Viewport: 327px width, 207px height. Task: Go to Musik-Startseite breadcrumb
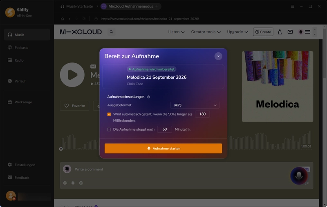click(x=77, y=6)
